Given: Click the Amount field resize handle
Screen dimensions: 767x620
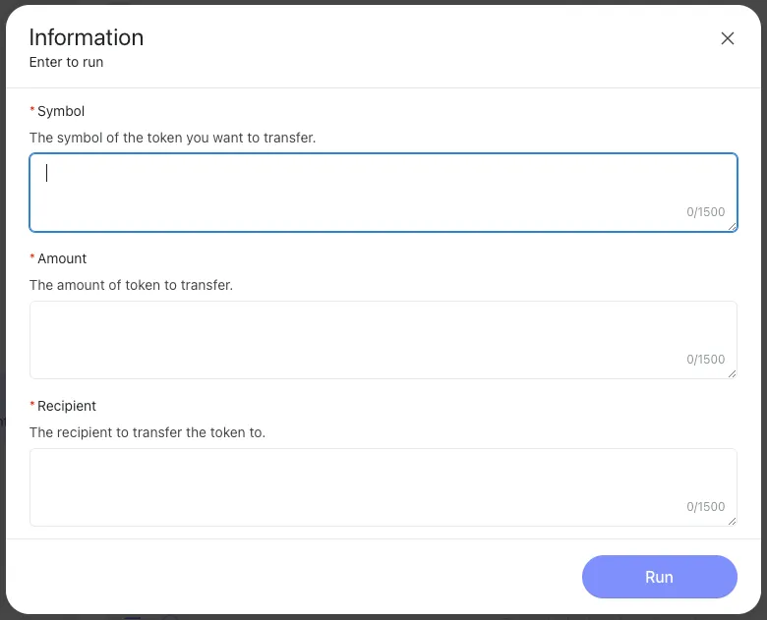Looking at the screenshot, I should point(732,374).
